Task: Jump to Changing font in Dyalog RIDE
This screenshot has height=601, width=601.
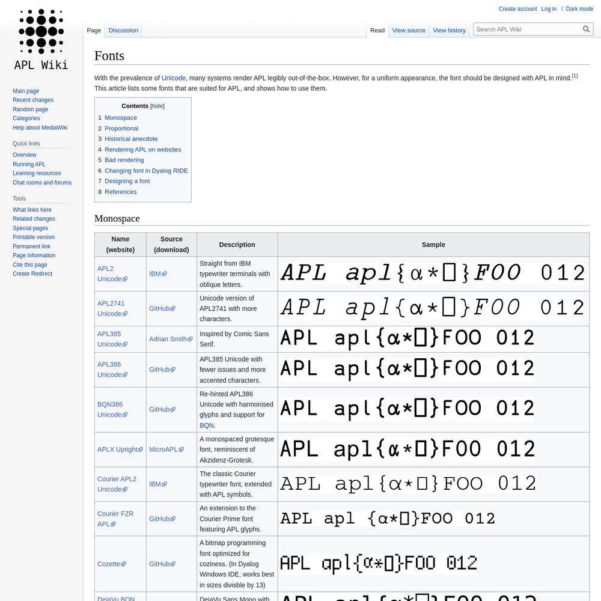Action: [x=146, y=171]
